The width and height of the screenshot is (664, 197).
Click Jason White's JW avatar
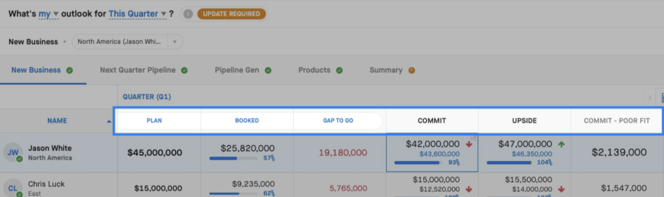click(x=13, y=153)
